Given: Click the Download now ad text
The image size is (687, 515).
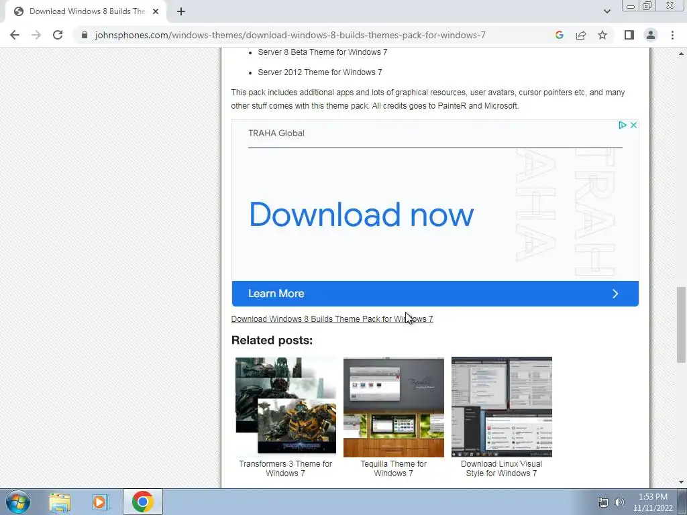Looking at the screenshot, I should point(362,215).
